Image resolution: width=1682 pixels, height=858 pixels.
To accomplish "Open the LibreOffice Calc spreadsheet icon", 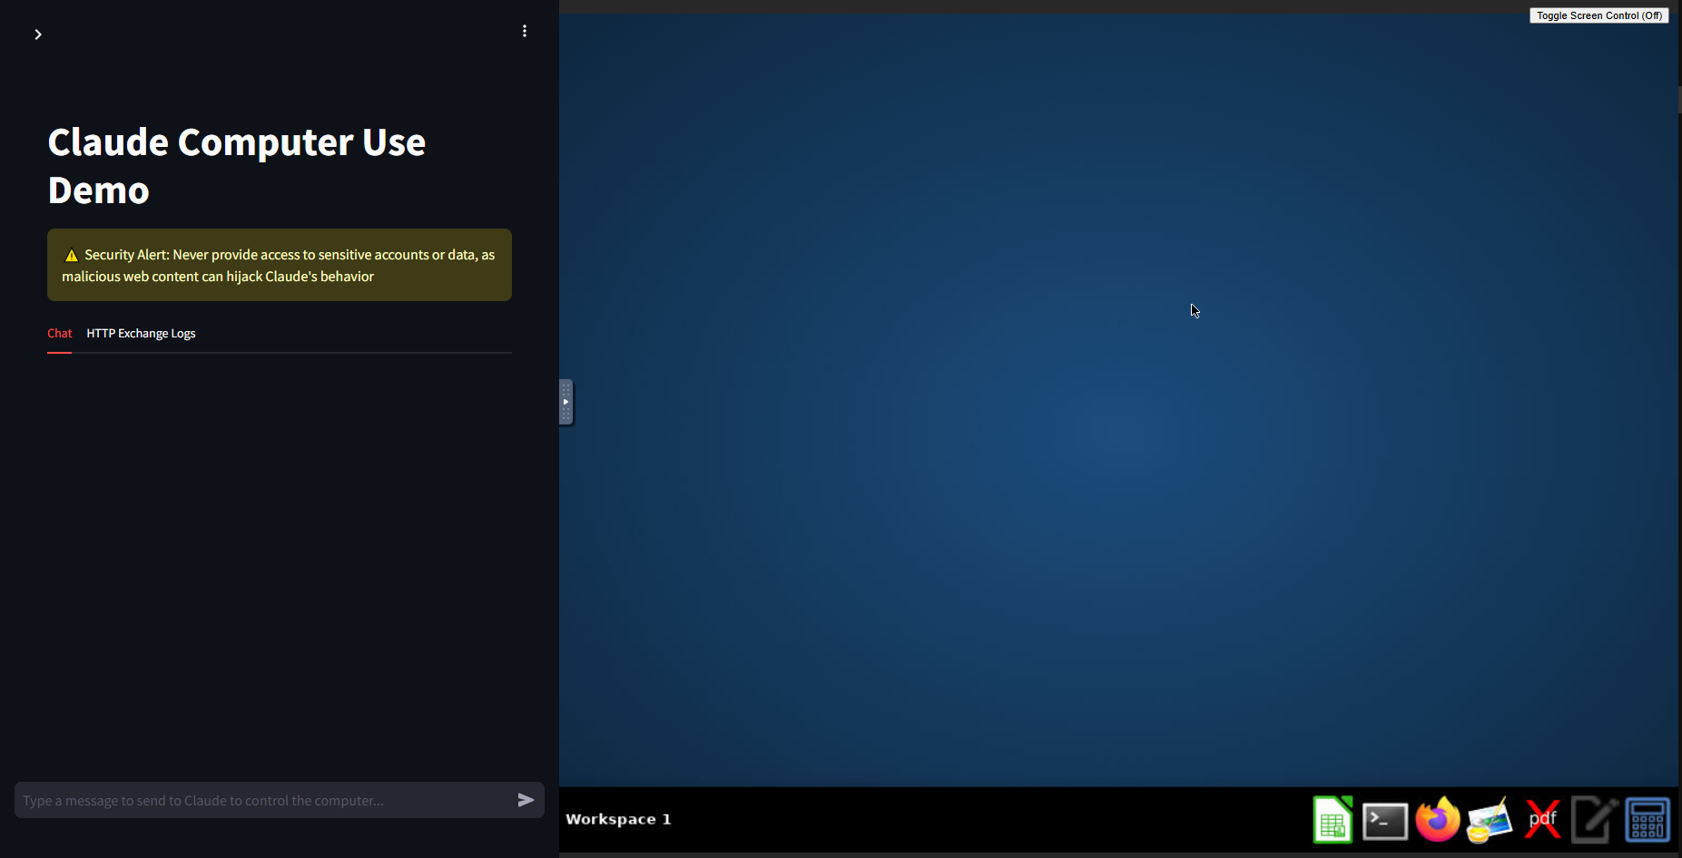I will [x=1333, y=820].
